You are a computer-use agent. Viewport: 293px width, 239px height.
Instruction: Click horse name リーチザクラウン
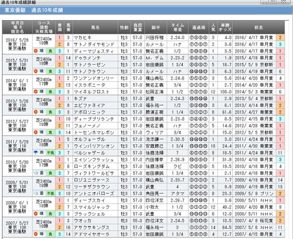(92, 186)
